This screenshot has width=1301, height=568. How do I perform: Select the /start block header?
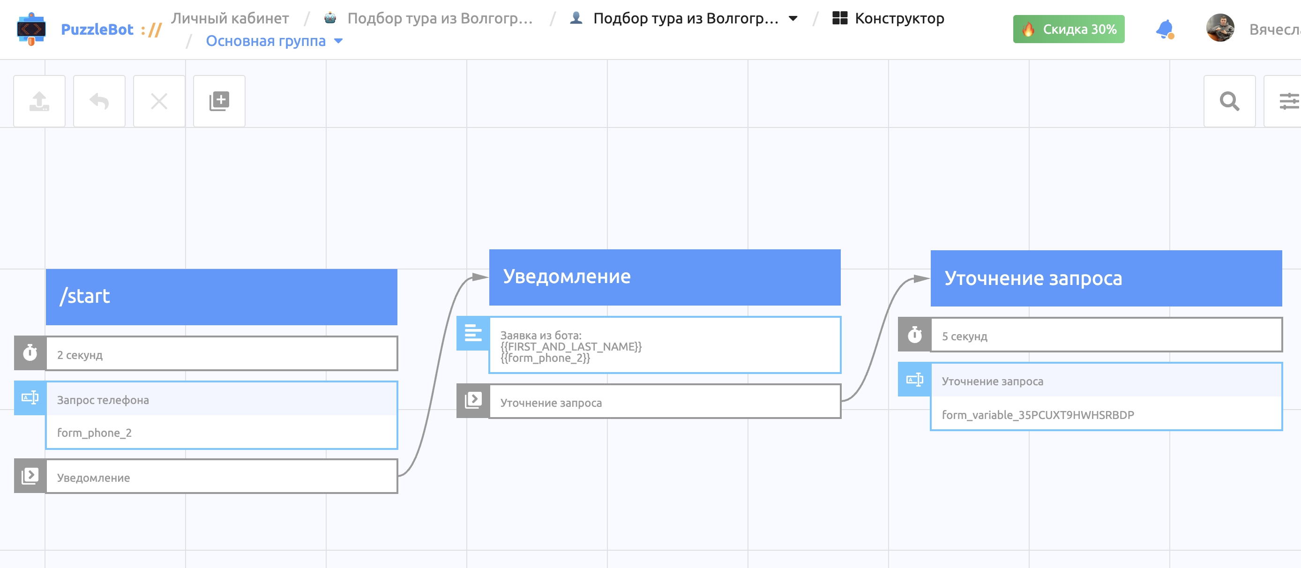(222, 297)
